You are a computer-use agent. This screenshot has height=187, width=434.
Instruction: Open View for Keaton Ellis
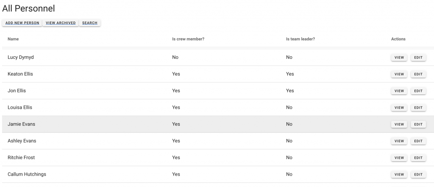tap(399, 74)
